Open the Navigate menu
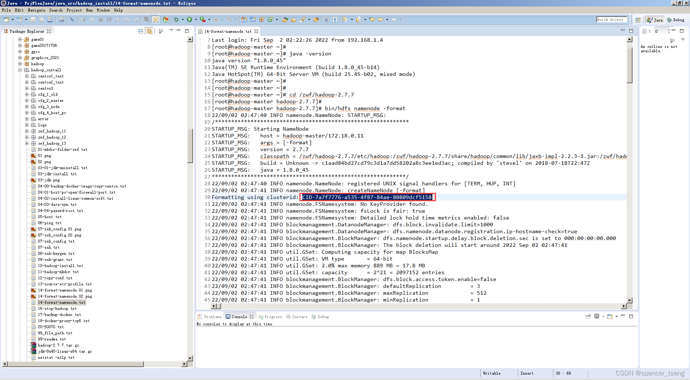690x380 pixels. 36,10
